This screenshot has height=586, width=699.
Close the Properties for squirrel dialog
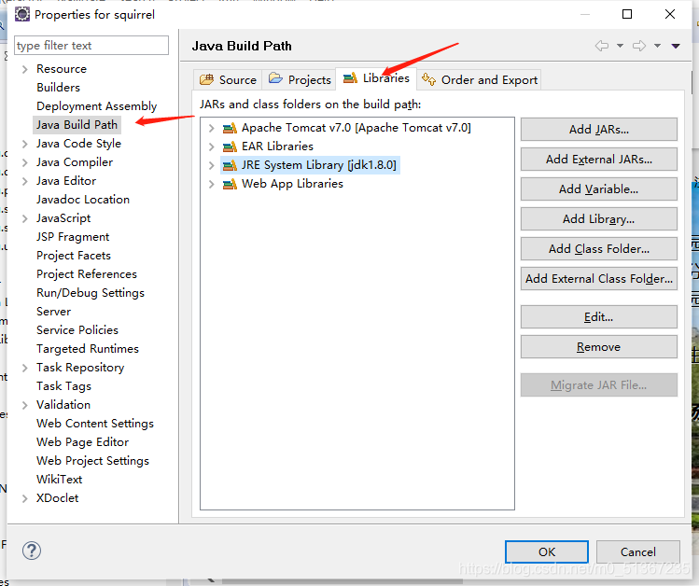(x=669, y=14)
